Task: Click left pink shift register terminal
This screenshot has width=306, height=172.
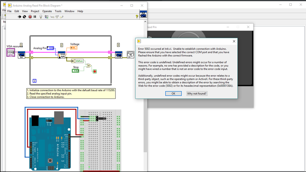Action: click(31, 52)
